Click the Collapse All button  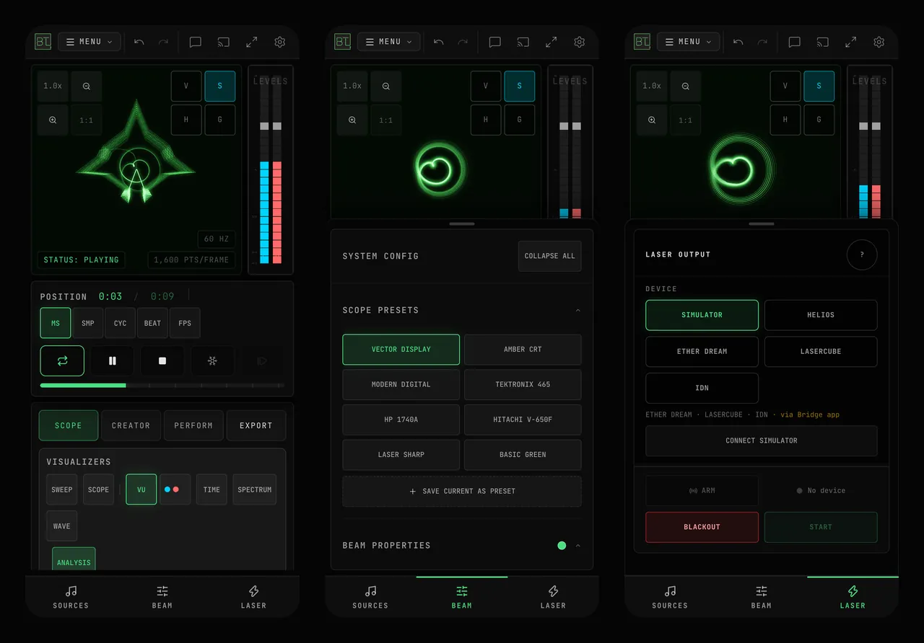tap(549, 256)
